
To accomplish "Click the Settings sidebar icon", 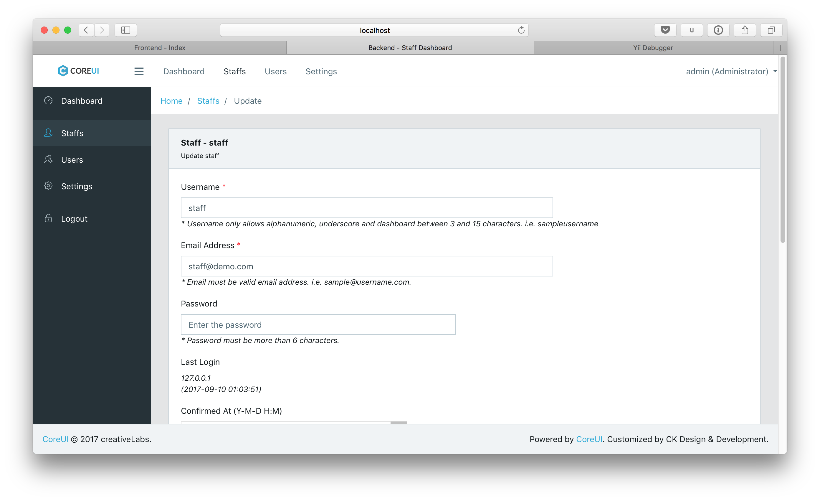I will point(49,186).
